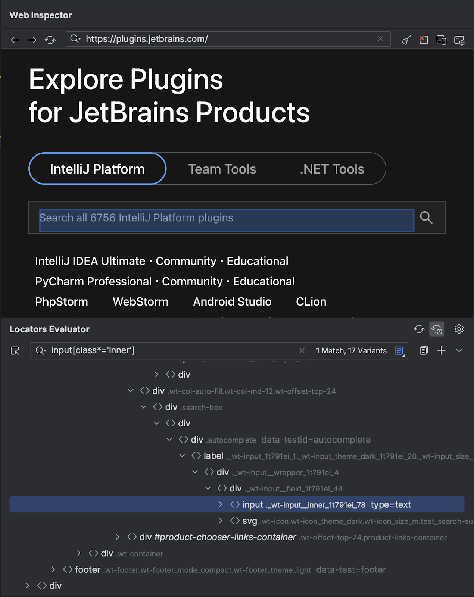
Task: Open the browser window settings icon
Action: coord(459,40)
